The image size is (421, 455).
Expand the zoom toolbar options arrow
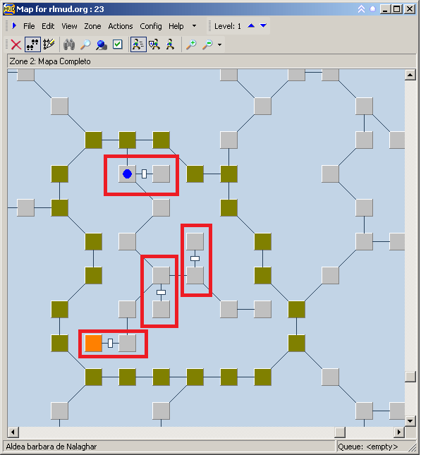coord(219,44)
